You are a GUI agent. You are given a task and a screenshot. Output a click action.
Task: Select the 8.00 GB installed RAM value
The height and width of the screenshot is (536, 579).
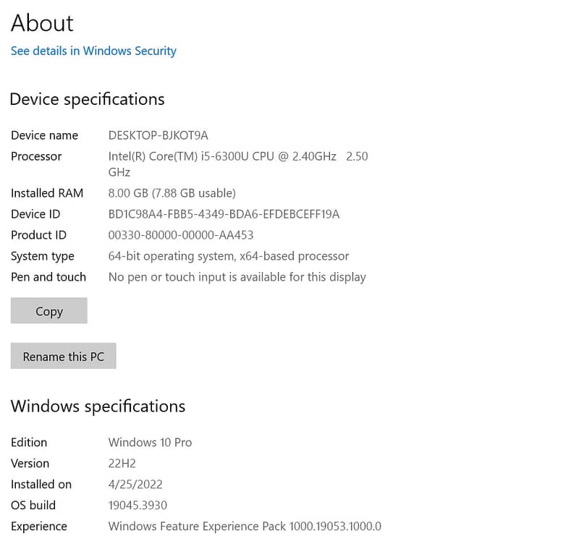[172, 193]
